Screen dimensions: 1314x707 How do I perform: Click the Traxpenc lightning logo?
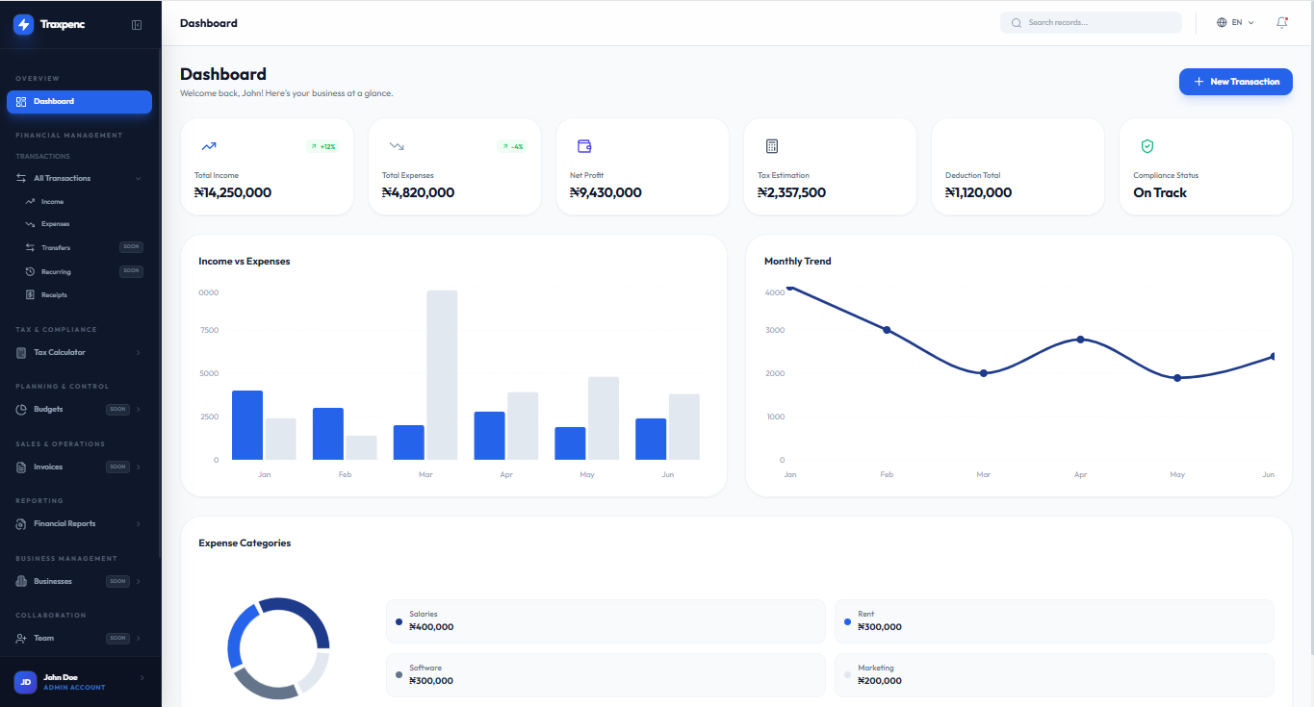pyautogui.click(x=21, y=25)
